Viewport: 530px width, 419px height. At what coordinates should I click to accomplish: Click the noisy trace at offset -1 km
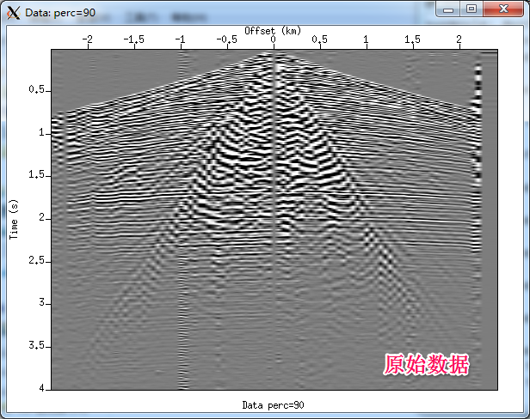coord(183,219)
